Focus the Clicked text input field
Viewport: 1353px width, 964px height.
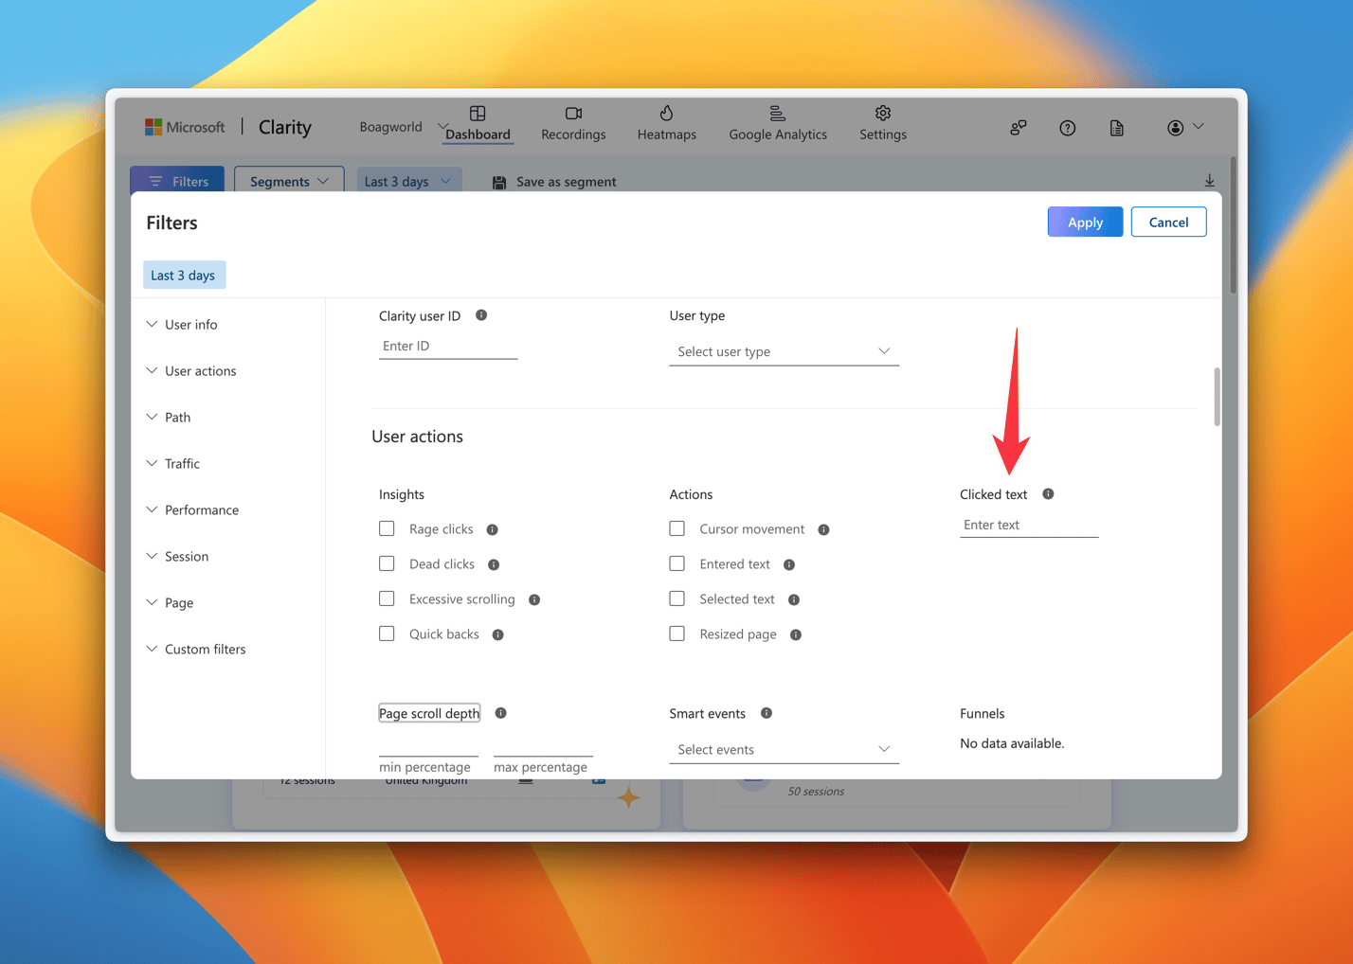1028,525
